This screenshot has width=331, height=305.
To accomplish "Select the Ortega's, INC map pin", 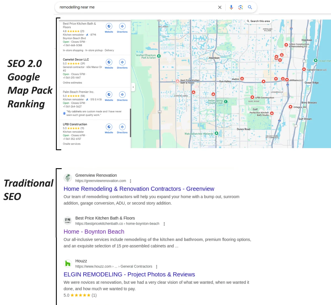I will click(290, 107).
